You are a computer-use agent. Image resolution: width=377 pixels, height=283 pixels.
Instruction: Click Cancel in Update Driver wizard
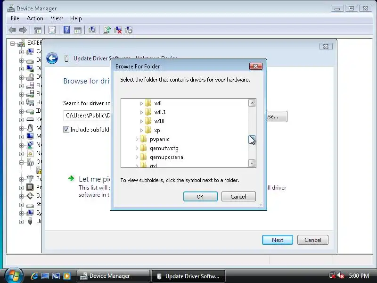coord(313,240)
